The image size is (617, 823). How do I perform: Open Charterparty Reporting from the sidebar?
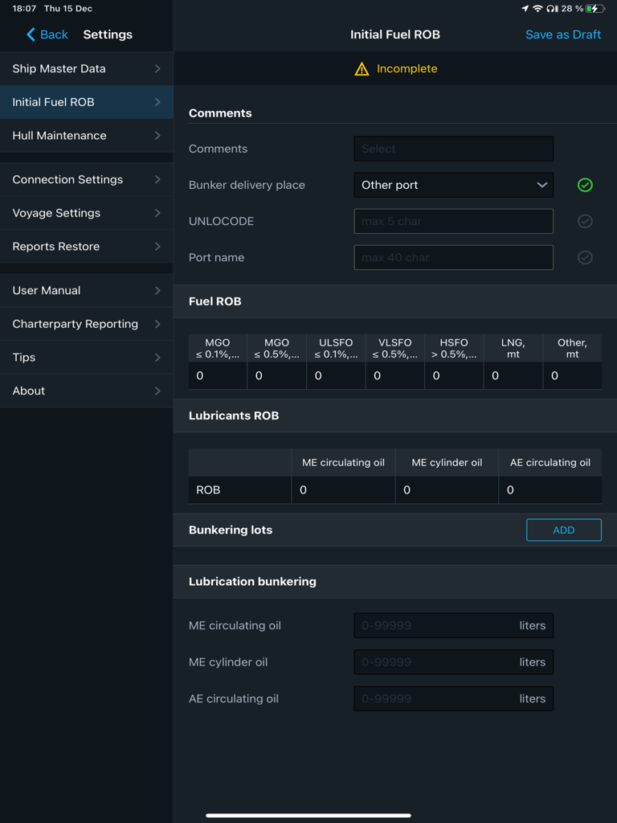[86, 324]
